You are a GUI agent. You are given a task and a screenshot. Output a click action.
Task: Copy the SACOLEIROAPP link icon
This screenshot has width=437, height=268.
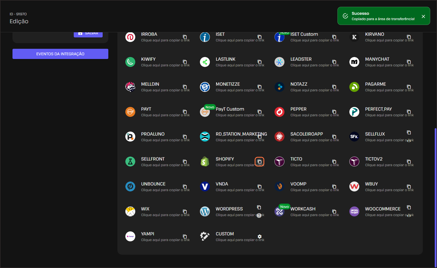(x=334, y=137)
